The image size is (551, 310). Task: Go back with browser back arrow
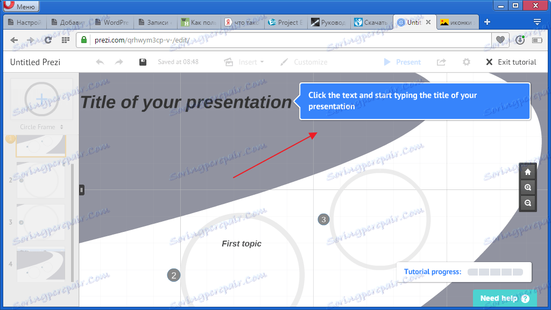14,40
